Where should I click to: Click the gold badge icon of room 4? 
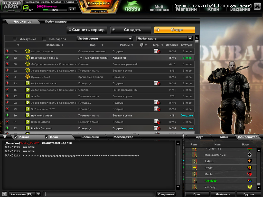(27, 77)
